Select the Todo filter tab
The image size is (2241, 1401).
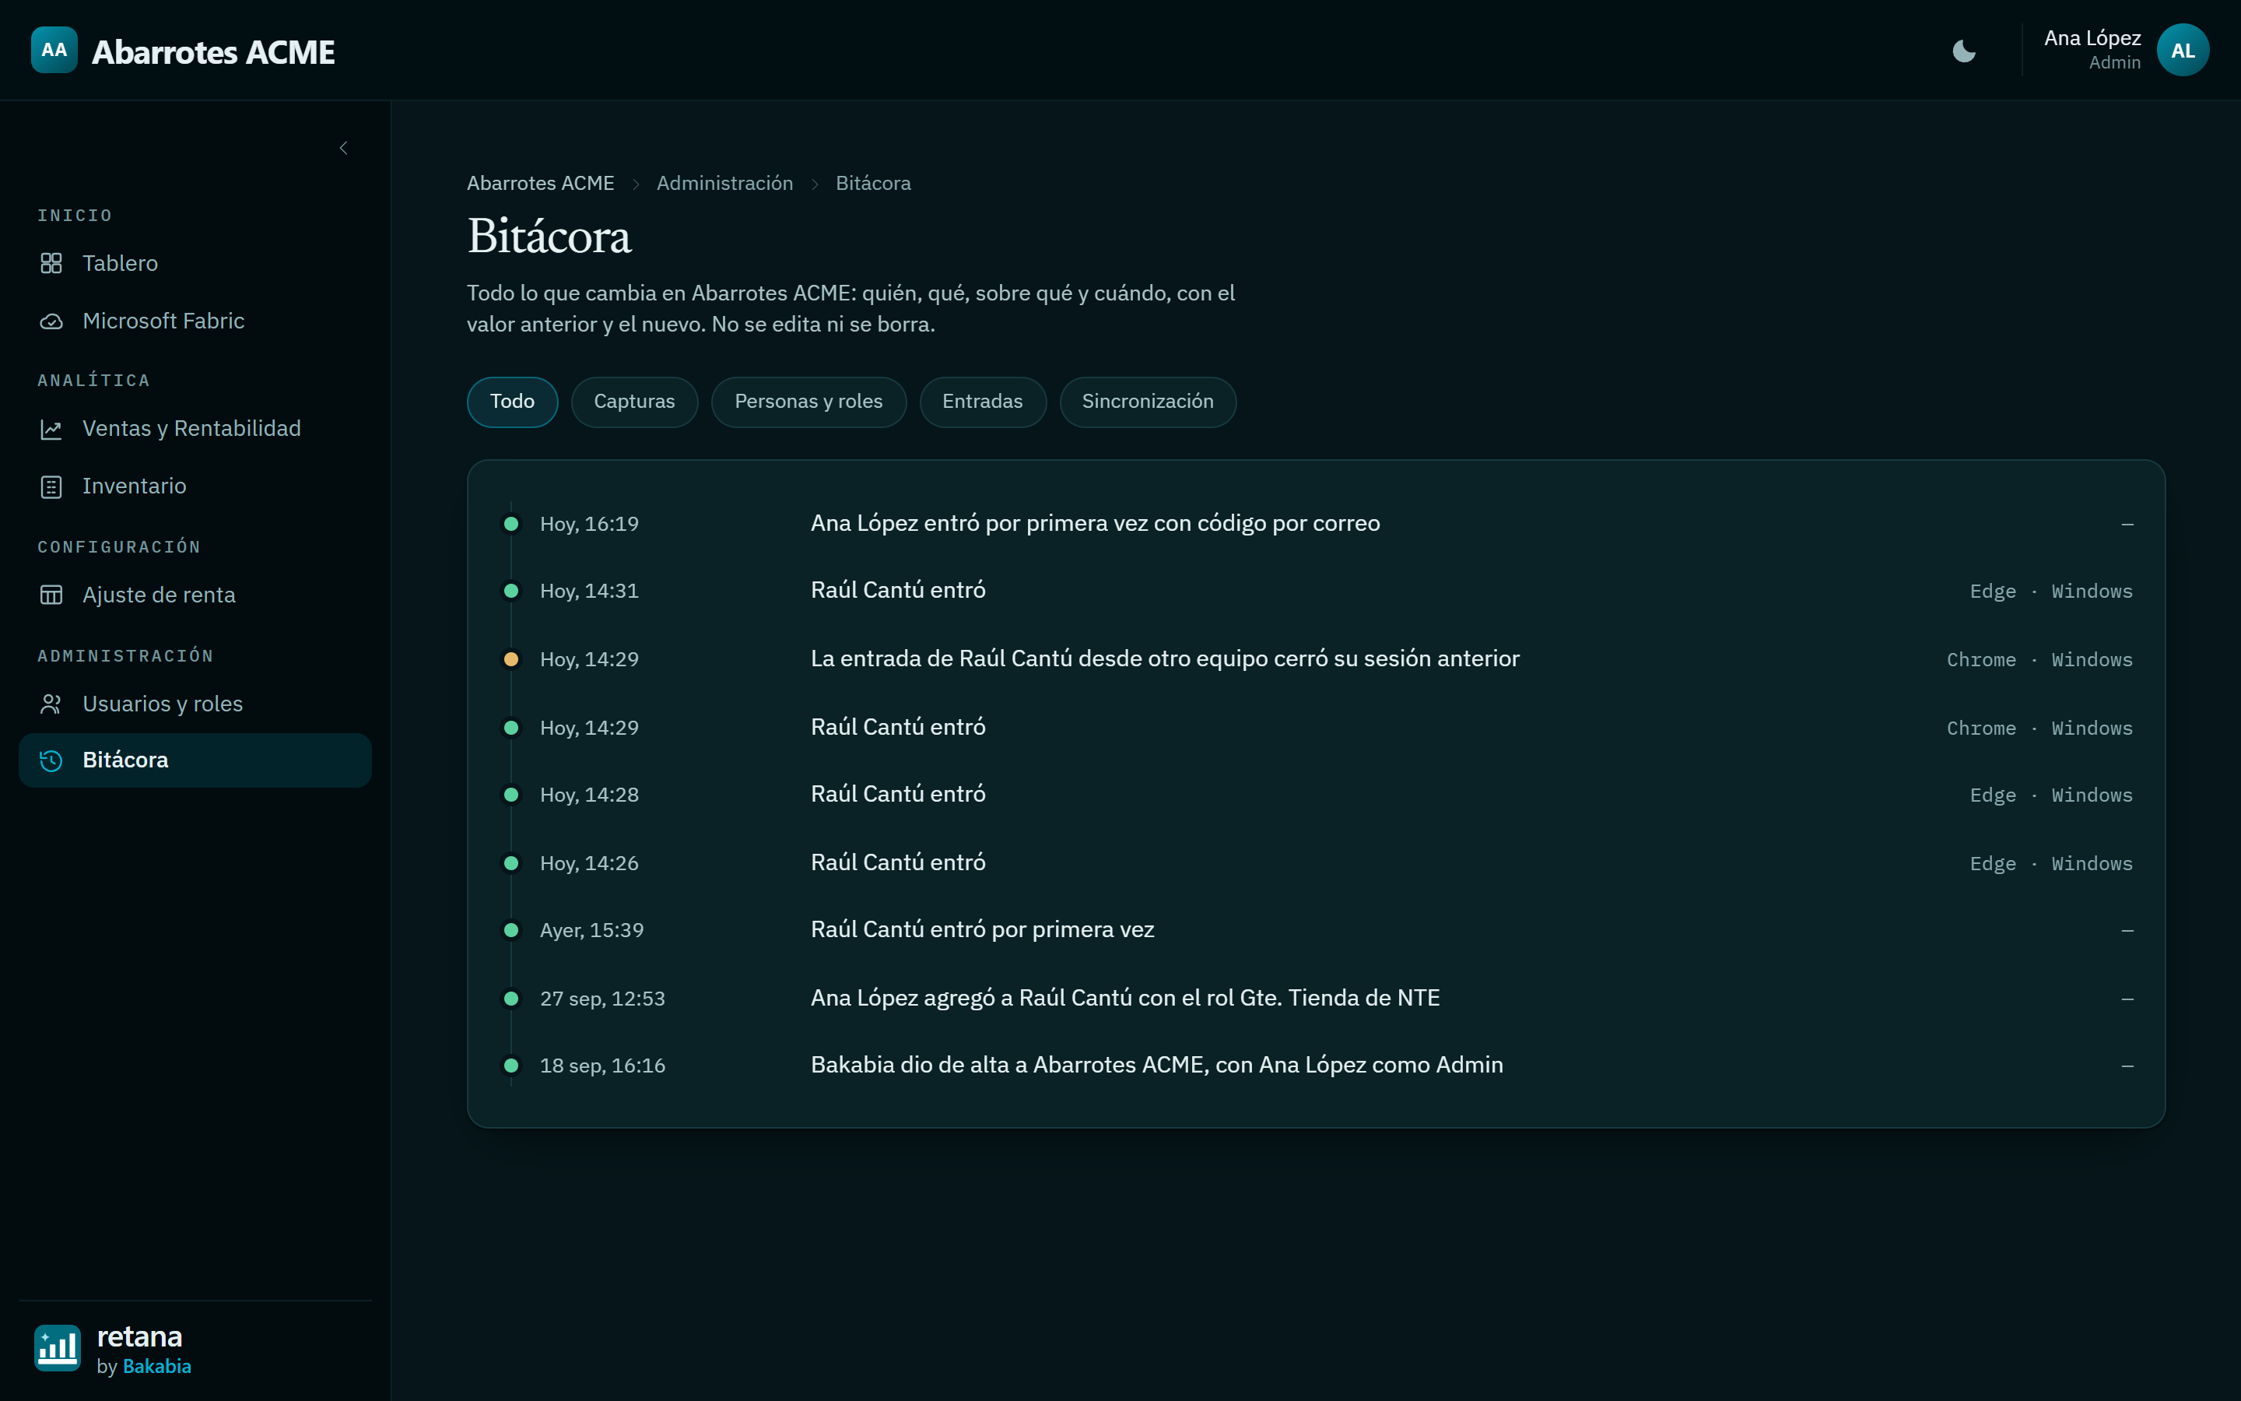512,402
